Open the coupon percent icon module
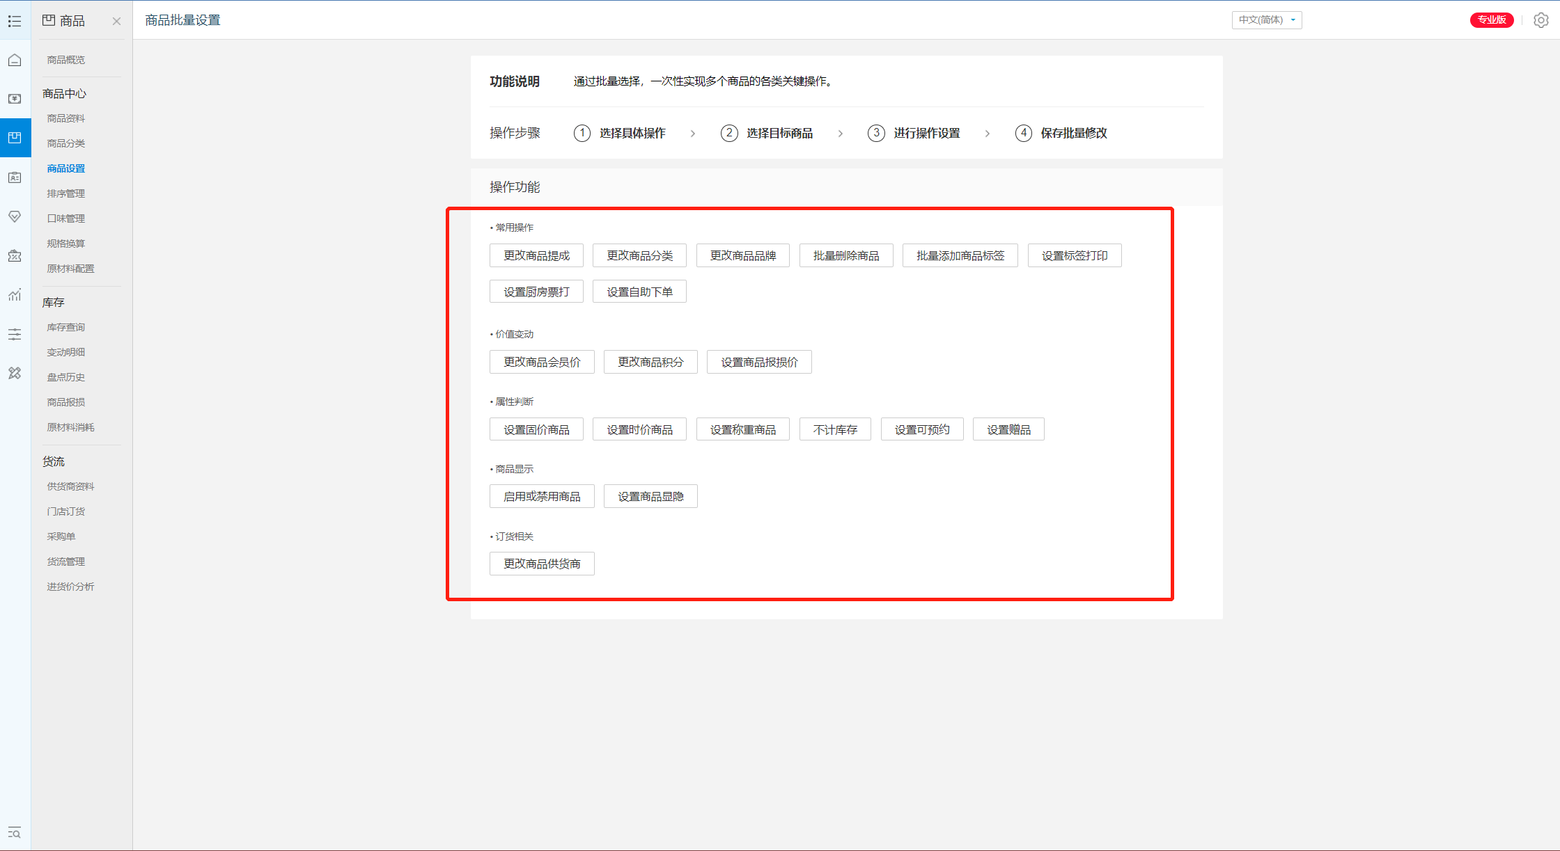The width and height of the screenshot is (1560, 851). click(x=15, y=256)
